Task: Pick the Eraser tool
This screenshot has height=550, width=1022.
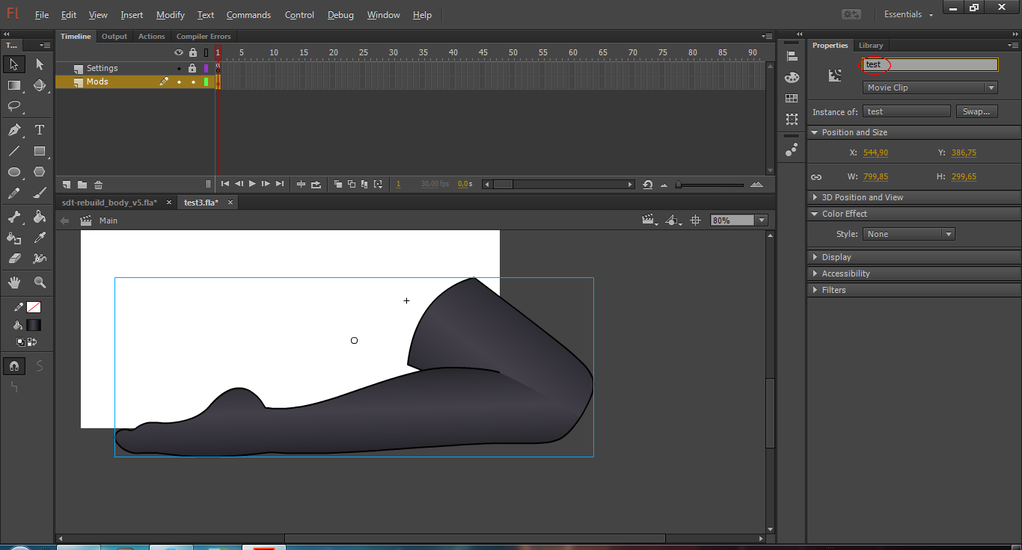Action: point(13,259)
